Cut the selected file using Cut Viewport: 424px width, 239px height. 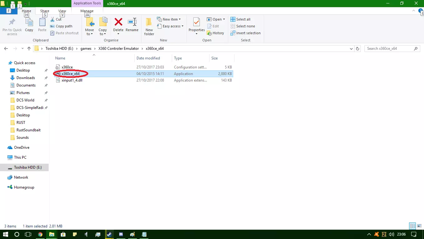coord(56,19)
